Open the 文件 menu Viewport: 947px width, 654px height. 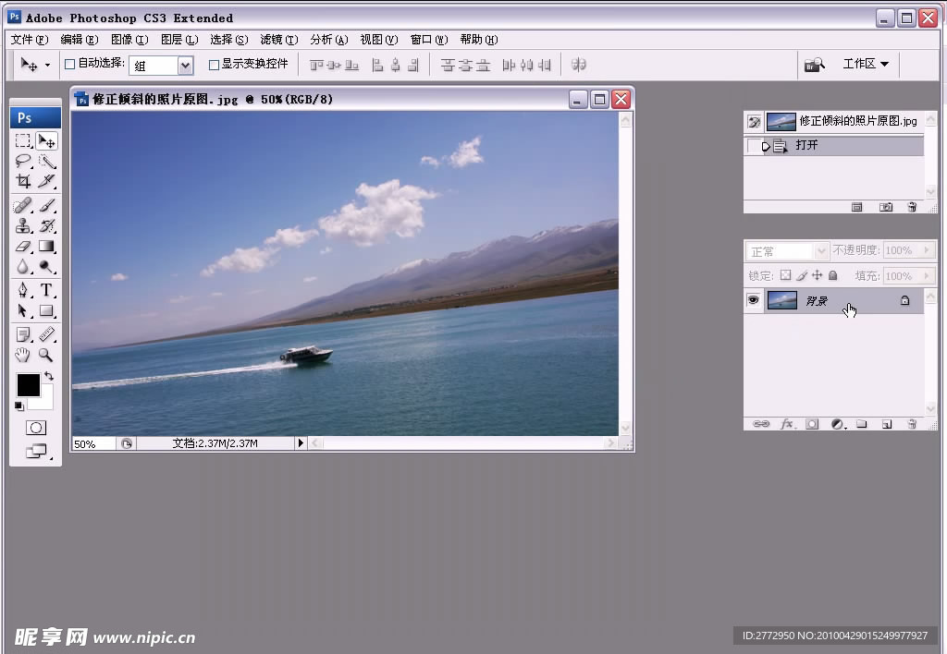click(29, 39)
